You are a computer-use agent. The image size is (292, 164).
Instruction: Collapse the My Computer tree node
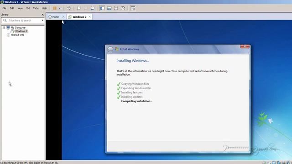pyautogui.click(x=4, y=27)
